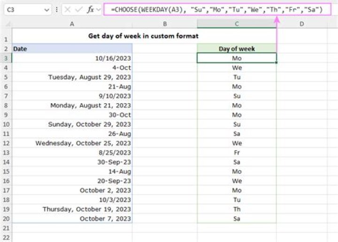
Task: Select row 20 header
Action: [6, 219]
